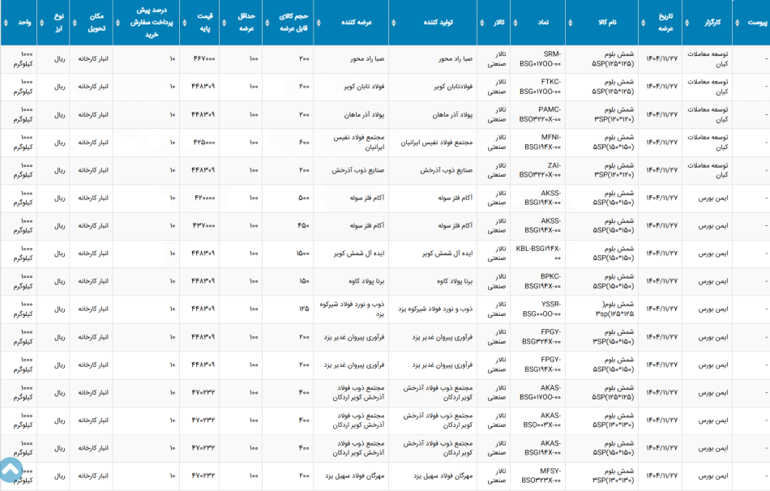Click sort arrows for حداقل عرضه
The width and height of the screenshot is (770, 491).
pos(224,23)
